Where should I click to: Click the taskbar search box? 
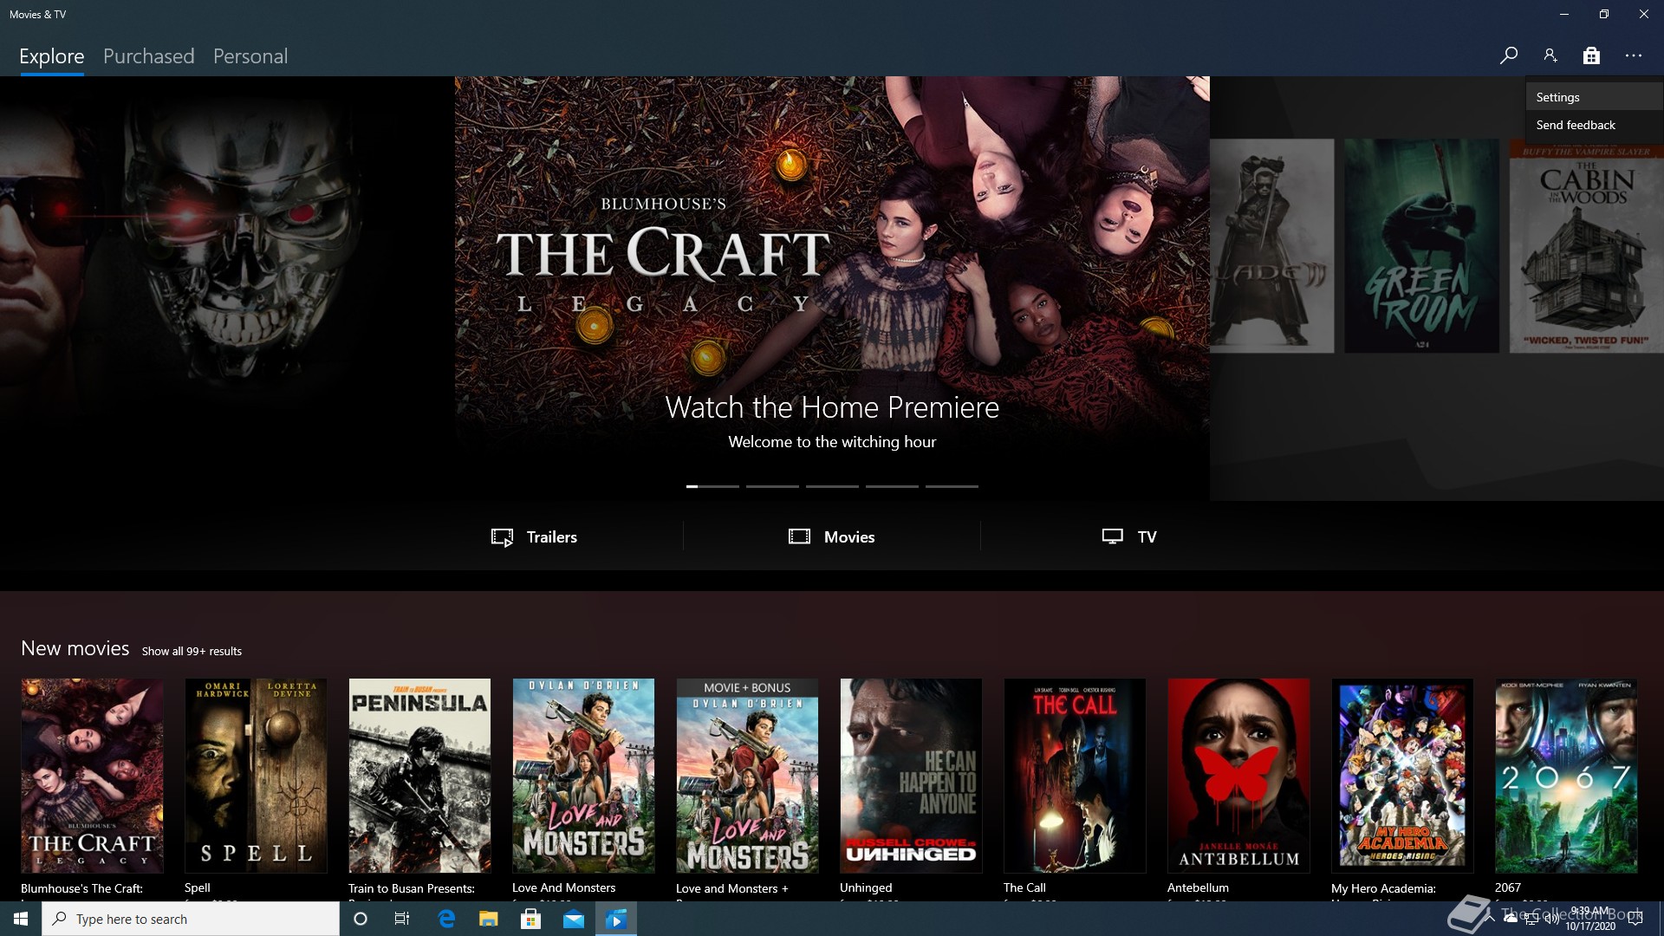click(191, 919)
